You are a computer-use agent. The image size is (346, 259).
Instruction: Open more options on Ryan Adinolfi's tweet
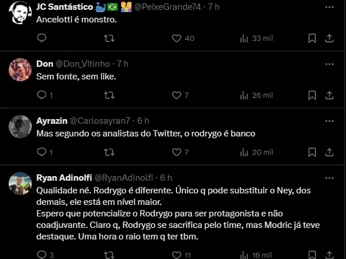pyautogui.click(x=329, y=177)
